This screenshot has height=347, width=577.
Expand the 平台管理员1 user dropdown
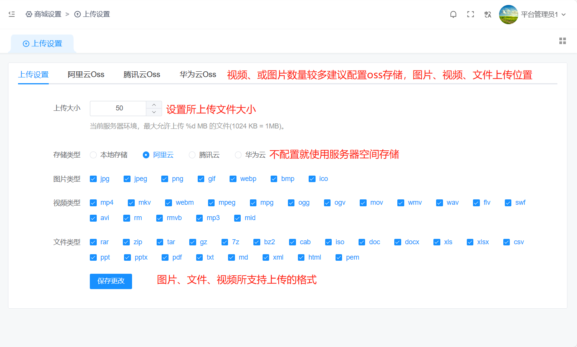point(564,15)
